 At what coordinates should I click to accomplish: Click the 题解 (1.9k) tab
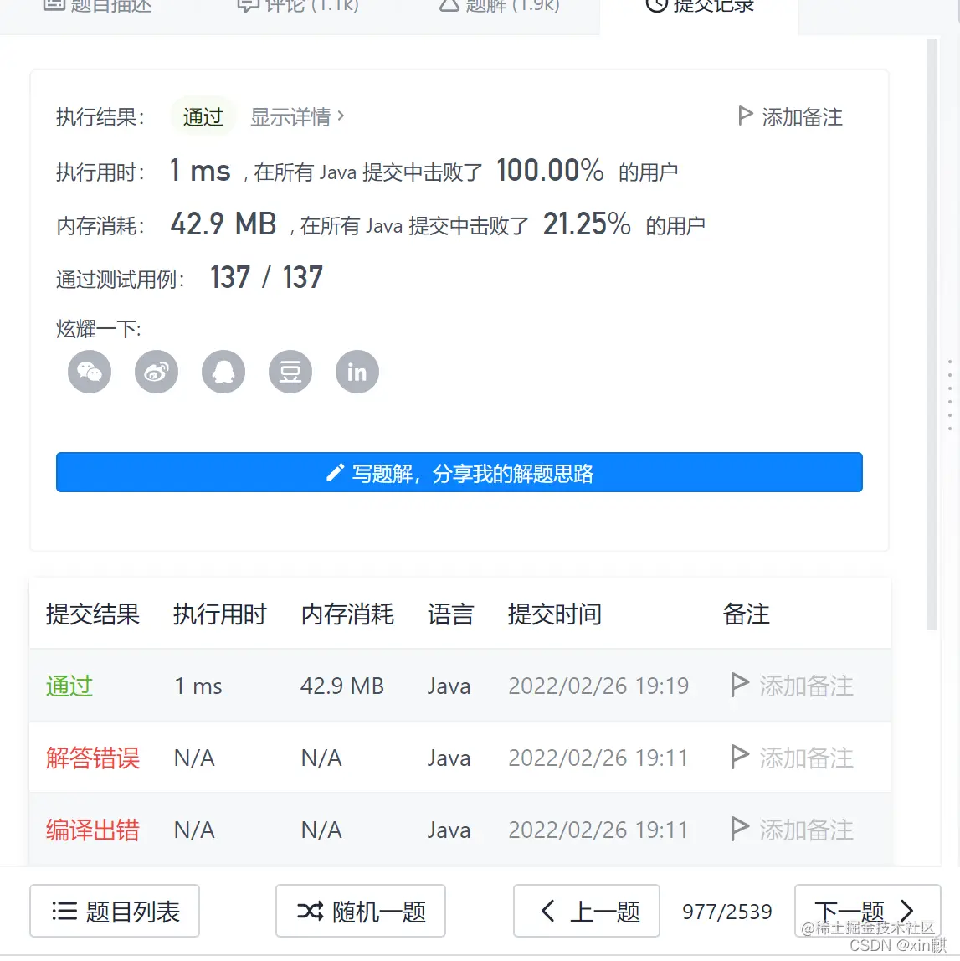point(498,6)
